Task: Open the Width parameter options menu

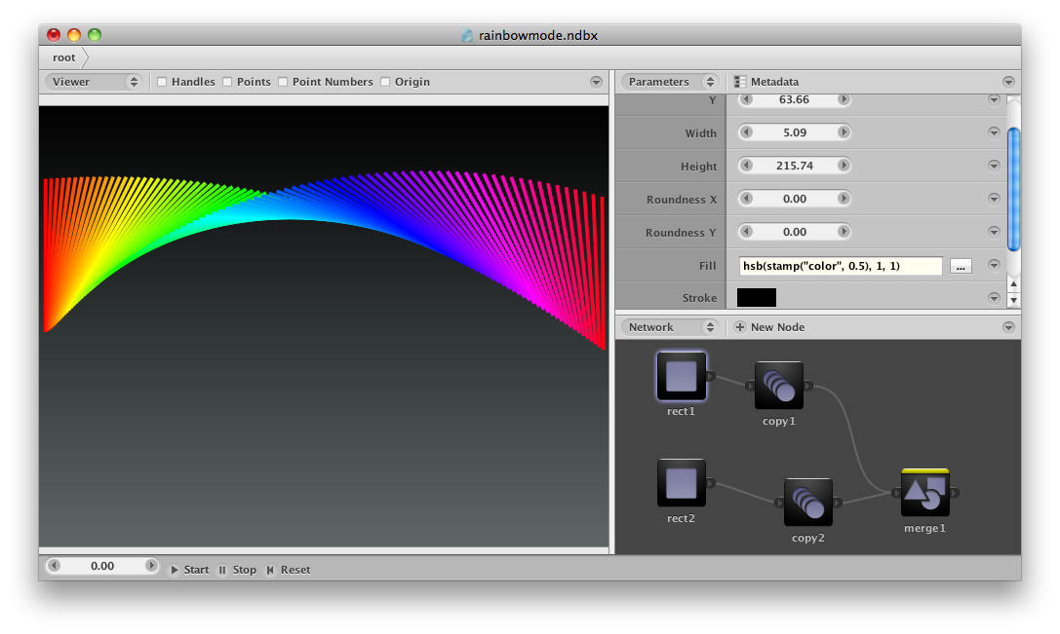Action: coord(994,132)
